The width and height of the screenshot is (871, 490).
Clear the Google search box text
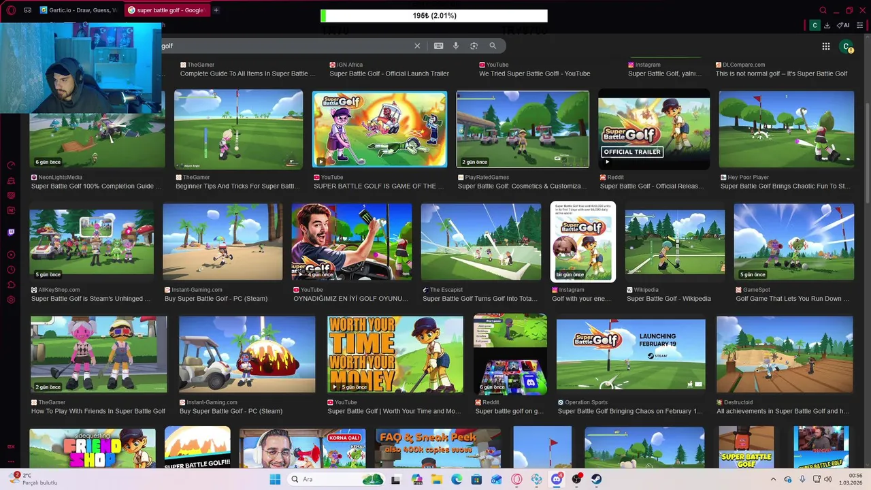417,46
